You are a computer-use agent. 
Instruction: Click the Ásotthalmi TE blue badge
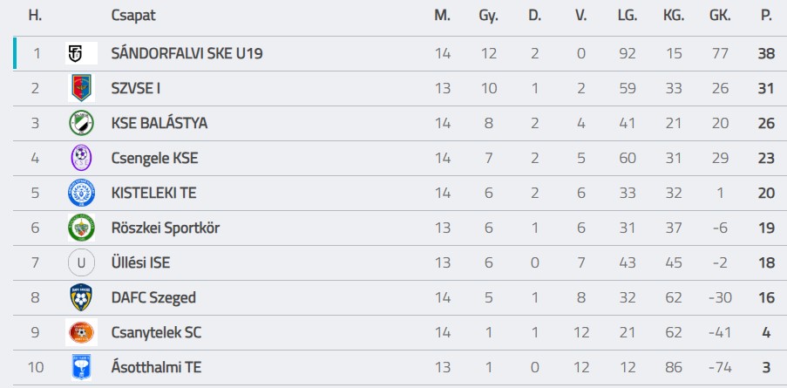[x=81, y=367]
